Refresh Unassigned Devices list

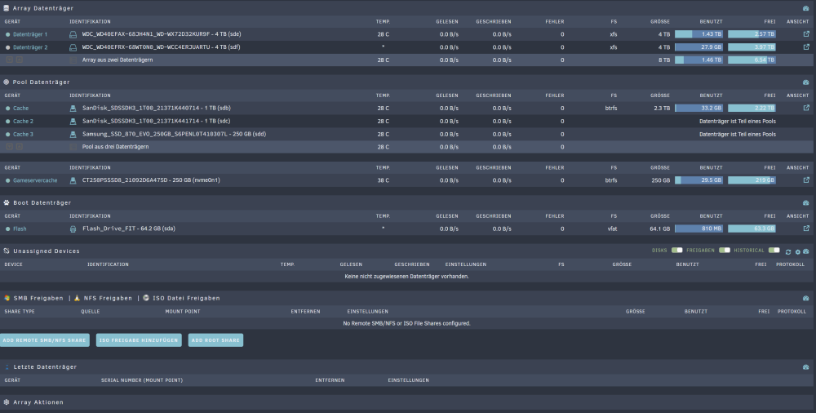(x=788, y=252)
